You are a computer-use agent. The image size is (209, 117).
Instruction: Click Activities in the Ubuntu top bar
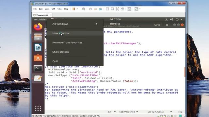point(40,19)
